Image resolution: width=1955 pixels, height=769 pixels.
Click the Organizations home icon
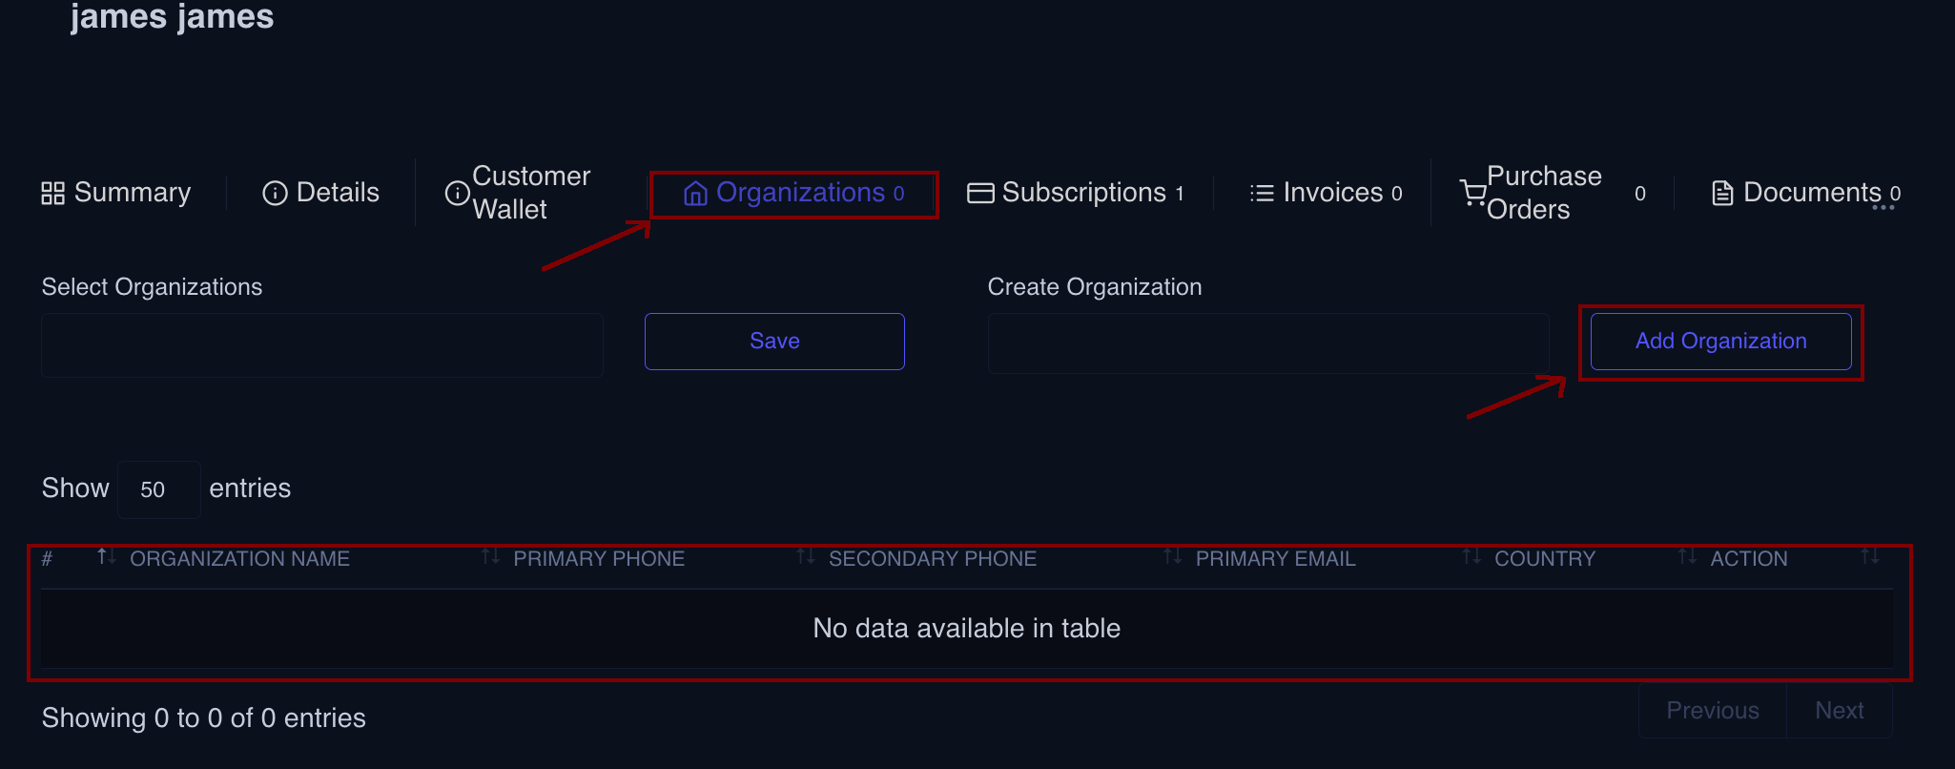point(695,194)
